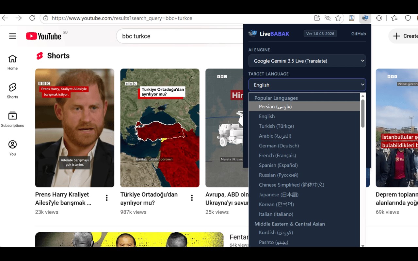Open the yellow video thumbnail below Shorts
This screenshot has width=418, height=261.
[129, 239]
